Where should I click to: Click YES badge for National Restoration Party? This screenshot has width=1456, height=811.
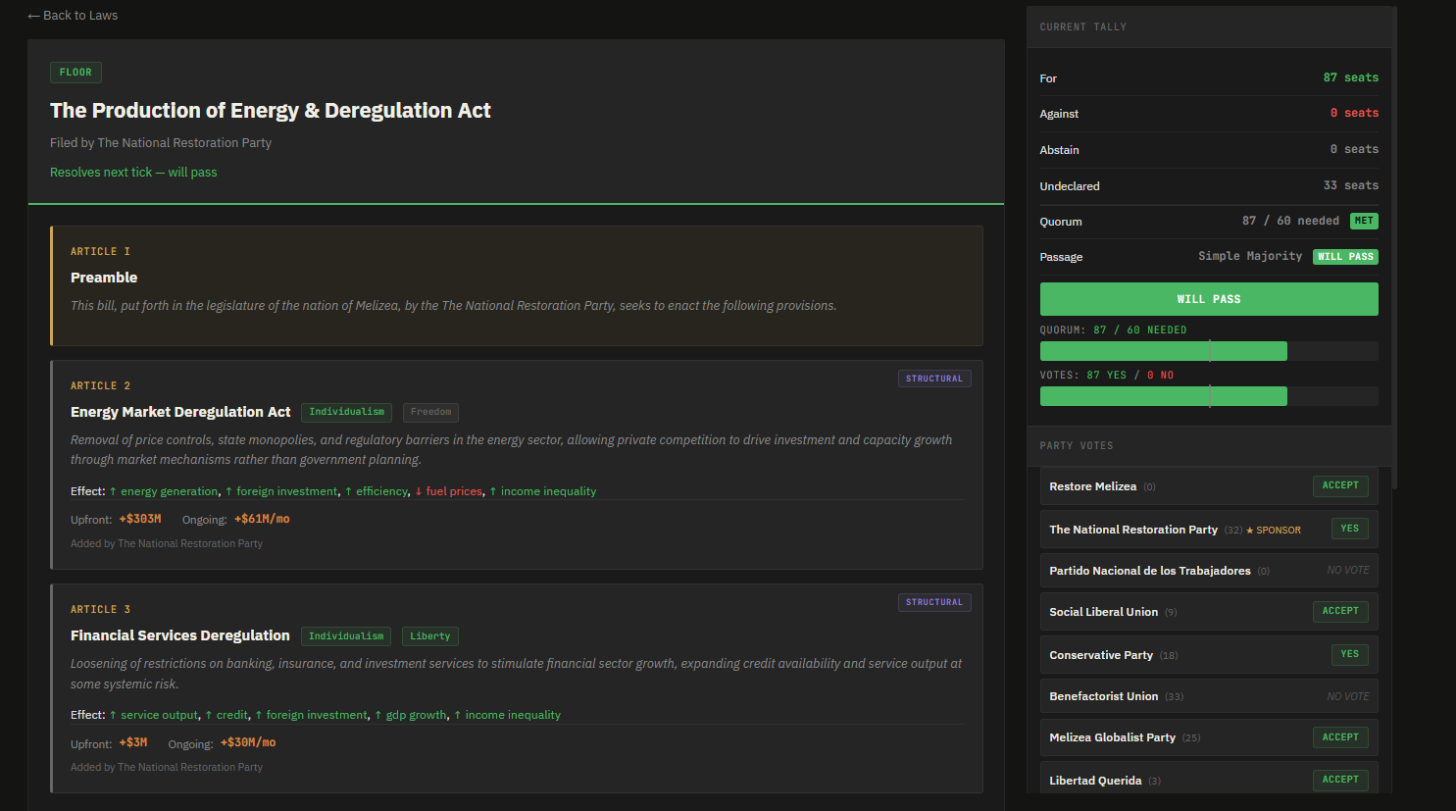[1349, 529]
